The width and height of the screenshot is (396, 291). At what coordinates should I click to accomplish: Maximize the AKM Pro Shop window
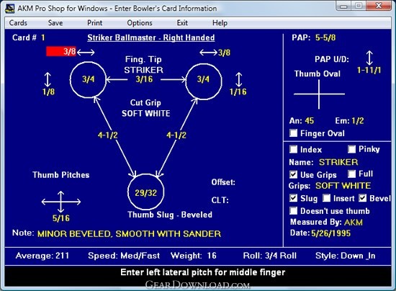(x=359, y=6)
